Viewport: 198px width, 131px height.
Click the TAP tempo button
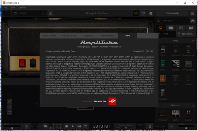[x=171, y=126]
